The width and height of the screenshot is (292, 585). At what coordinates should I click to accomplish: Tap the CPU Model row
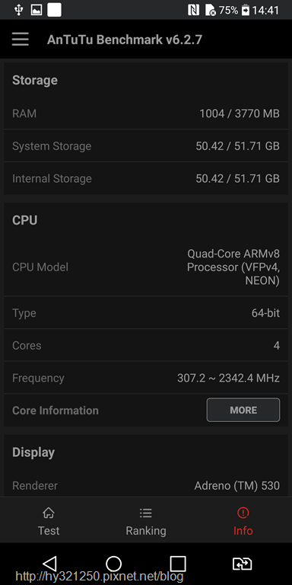pyautogui.click(x=146, y=267)
